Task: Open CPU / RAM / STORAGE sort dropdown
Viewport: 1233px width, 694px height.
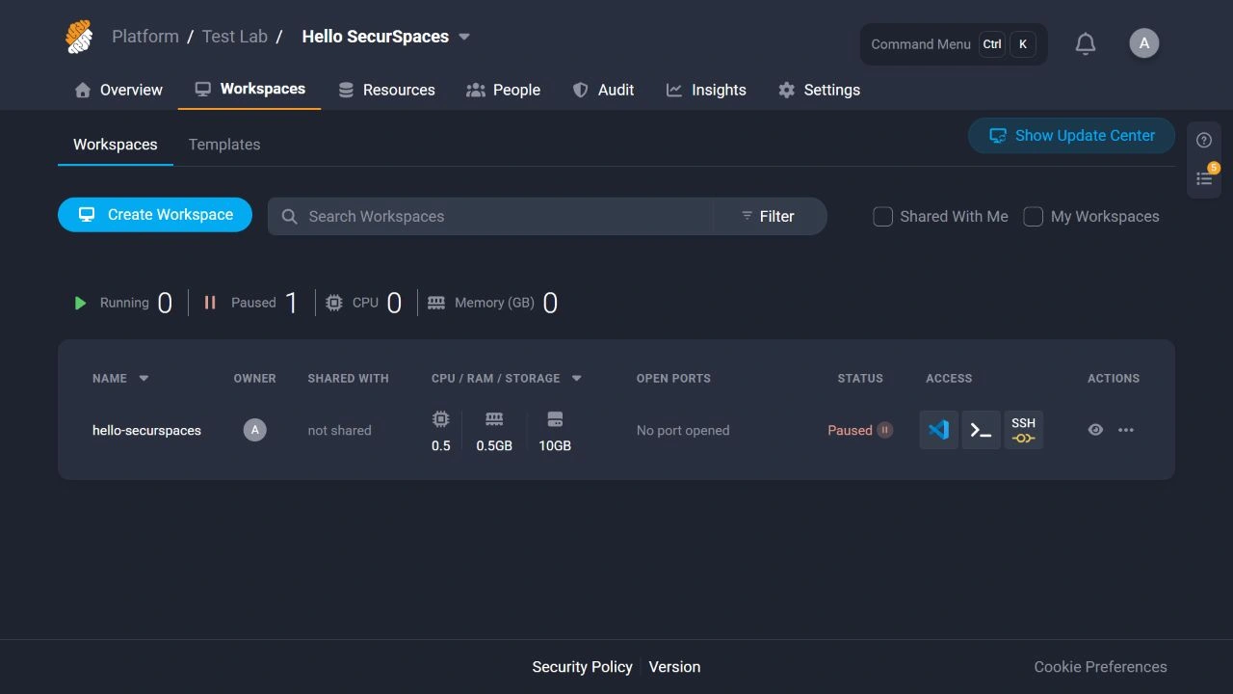Action: point(577,378)
